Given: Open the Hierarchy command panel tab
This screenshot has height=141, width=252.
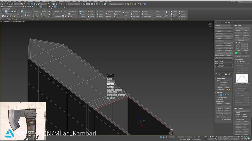Looking at the screenshot, I should [223, 23].
